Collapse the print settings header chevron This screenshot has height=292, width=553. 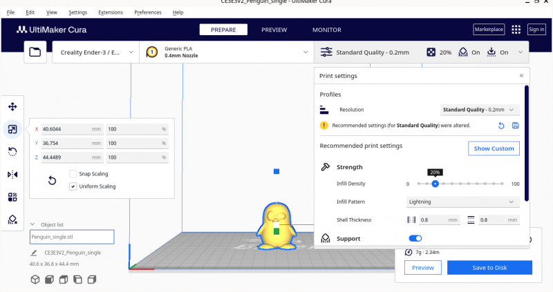point(521,52)
